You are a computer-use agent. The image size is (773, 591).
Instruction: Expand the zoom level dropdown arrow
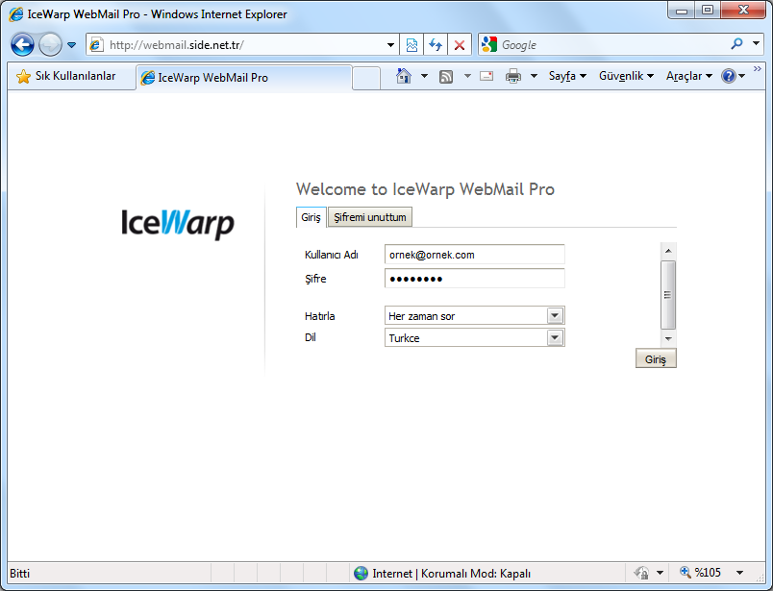pos(739,573)
